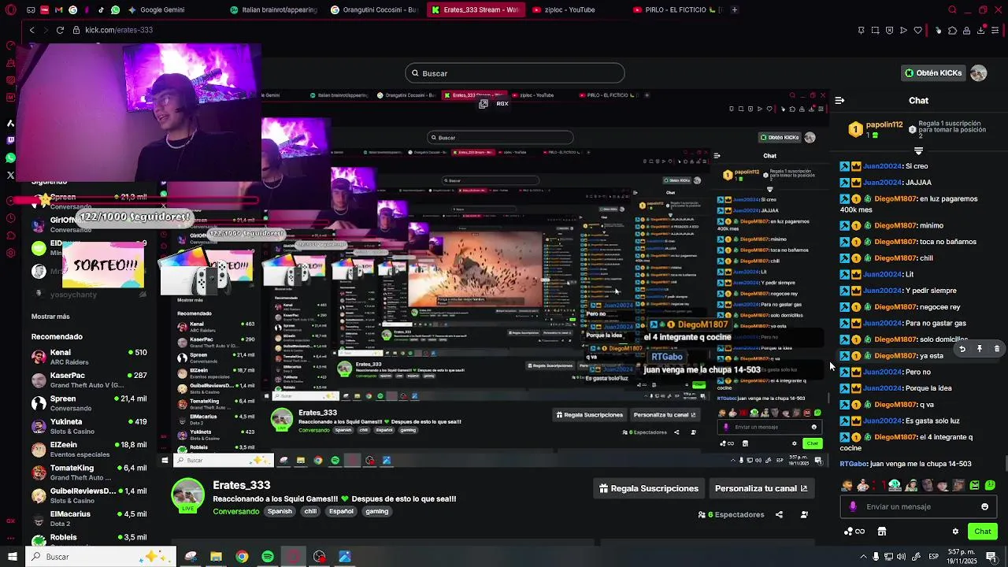Open the chat settings gear
Image resolution: width=1008 pixels, height=567 pixels.
(955, 532)
